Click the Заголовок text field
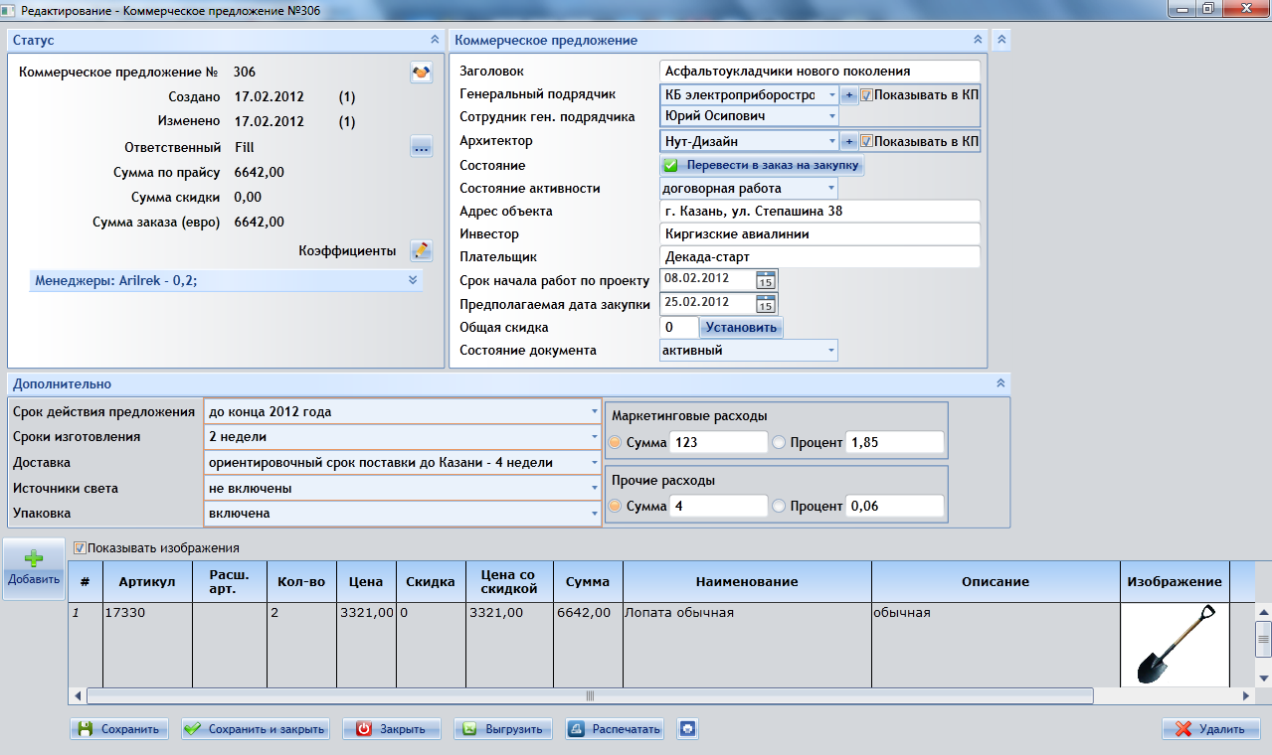Viewport: 1272px width, 755px height. click(x=818, y=72)
